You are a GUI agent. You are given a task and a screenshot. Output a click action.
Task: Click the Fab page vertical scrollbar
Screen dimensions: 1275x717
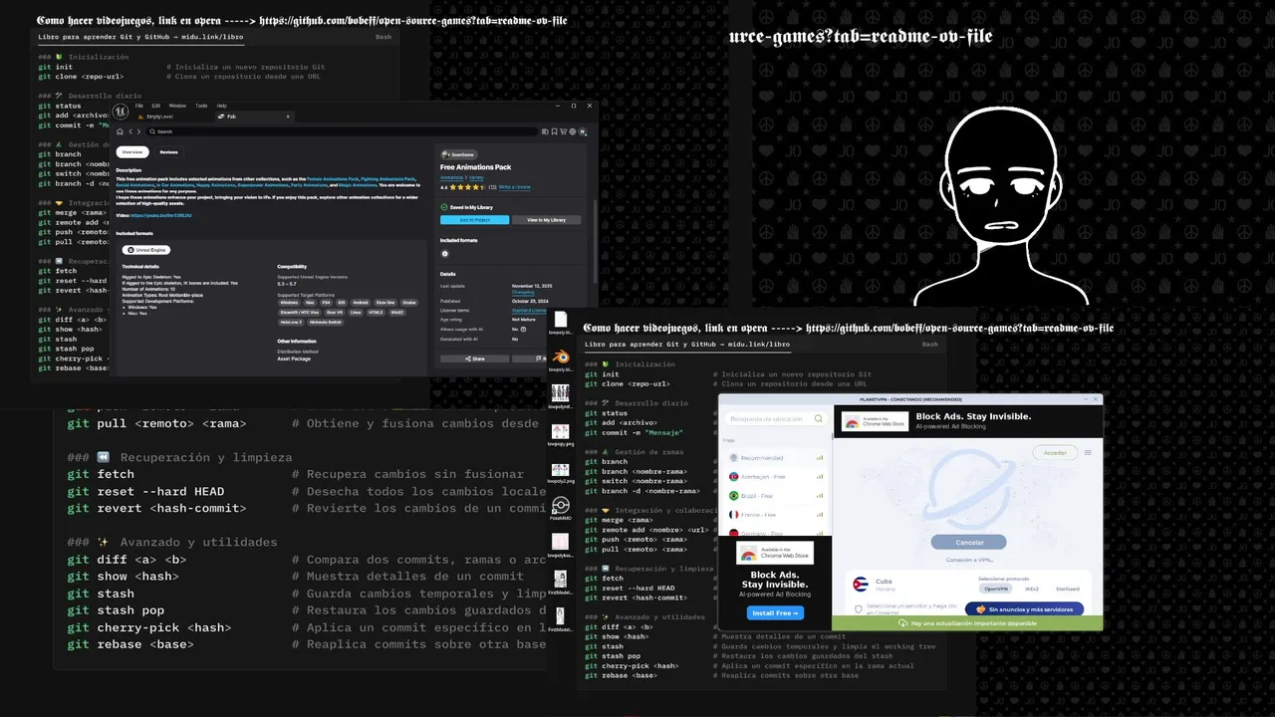click(595, 241)
